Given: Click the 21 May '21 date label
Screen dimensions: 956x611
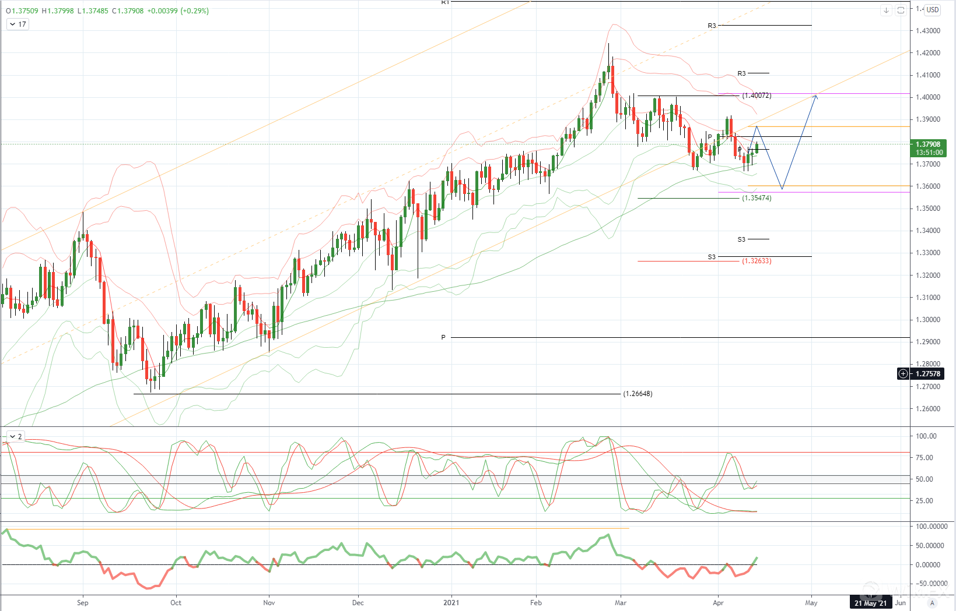Looking at the screenshot, I should pyautogui.click(x=870, y=603).
